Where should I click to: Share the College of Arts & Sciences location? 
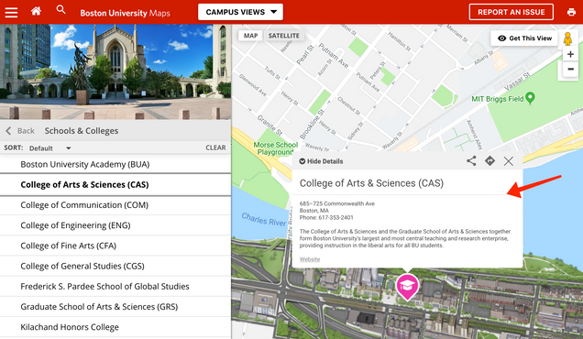point(471,161)
